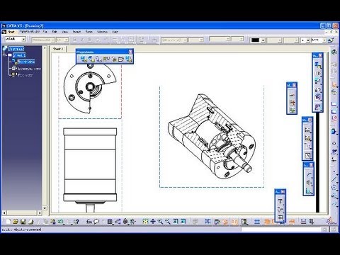Select the Drawing root node in the tree

(x=16, y=49)
